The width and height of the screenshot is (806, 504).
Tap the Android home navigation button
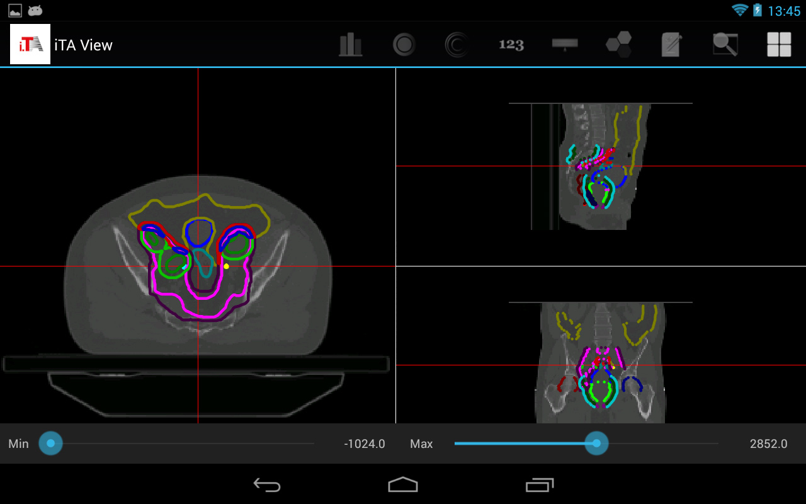click(403, 484)
